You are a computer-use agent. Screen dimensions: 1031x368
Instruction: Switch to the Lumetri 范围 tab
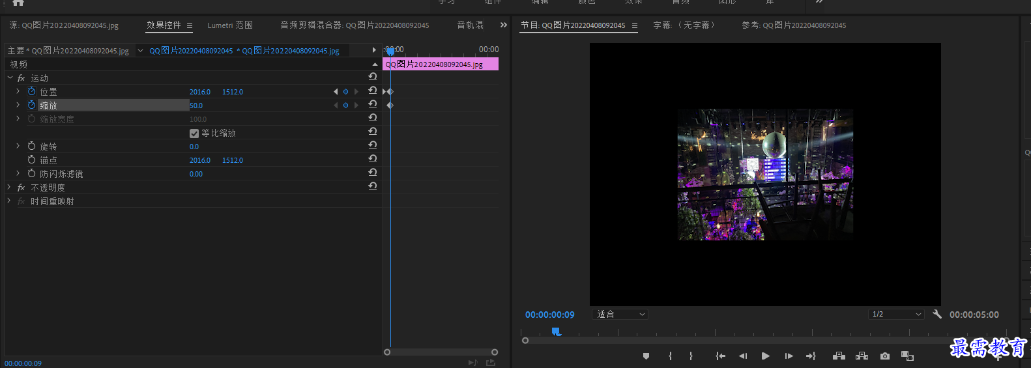coord(230,25)
